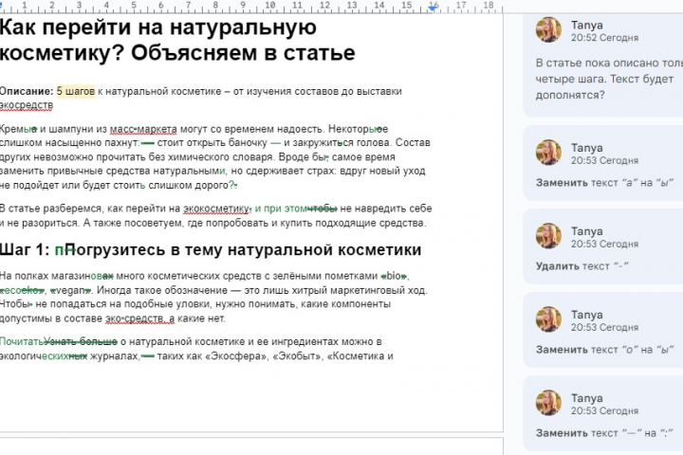The image size is (683, 455).
Task: Click Tanya's avatar on the 'Заменить текст "о" на "ы"' suggestion
Action: [x=548, y=319]
